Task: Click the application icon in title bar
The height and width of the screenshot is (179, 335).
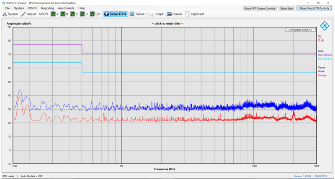Action: click(4, 3)
